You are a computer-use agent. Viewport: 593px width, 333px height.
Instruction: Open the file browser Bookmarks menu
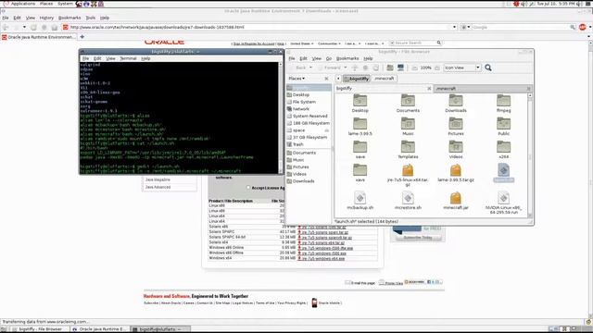347,58
